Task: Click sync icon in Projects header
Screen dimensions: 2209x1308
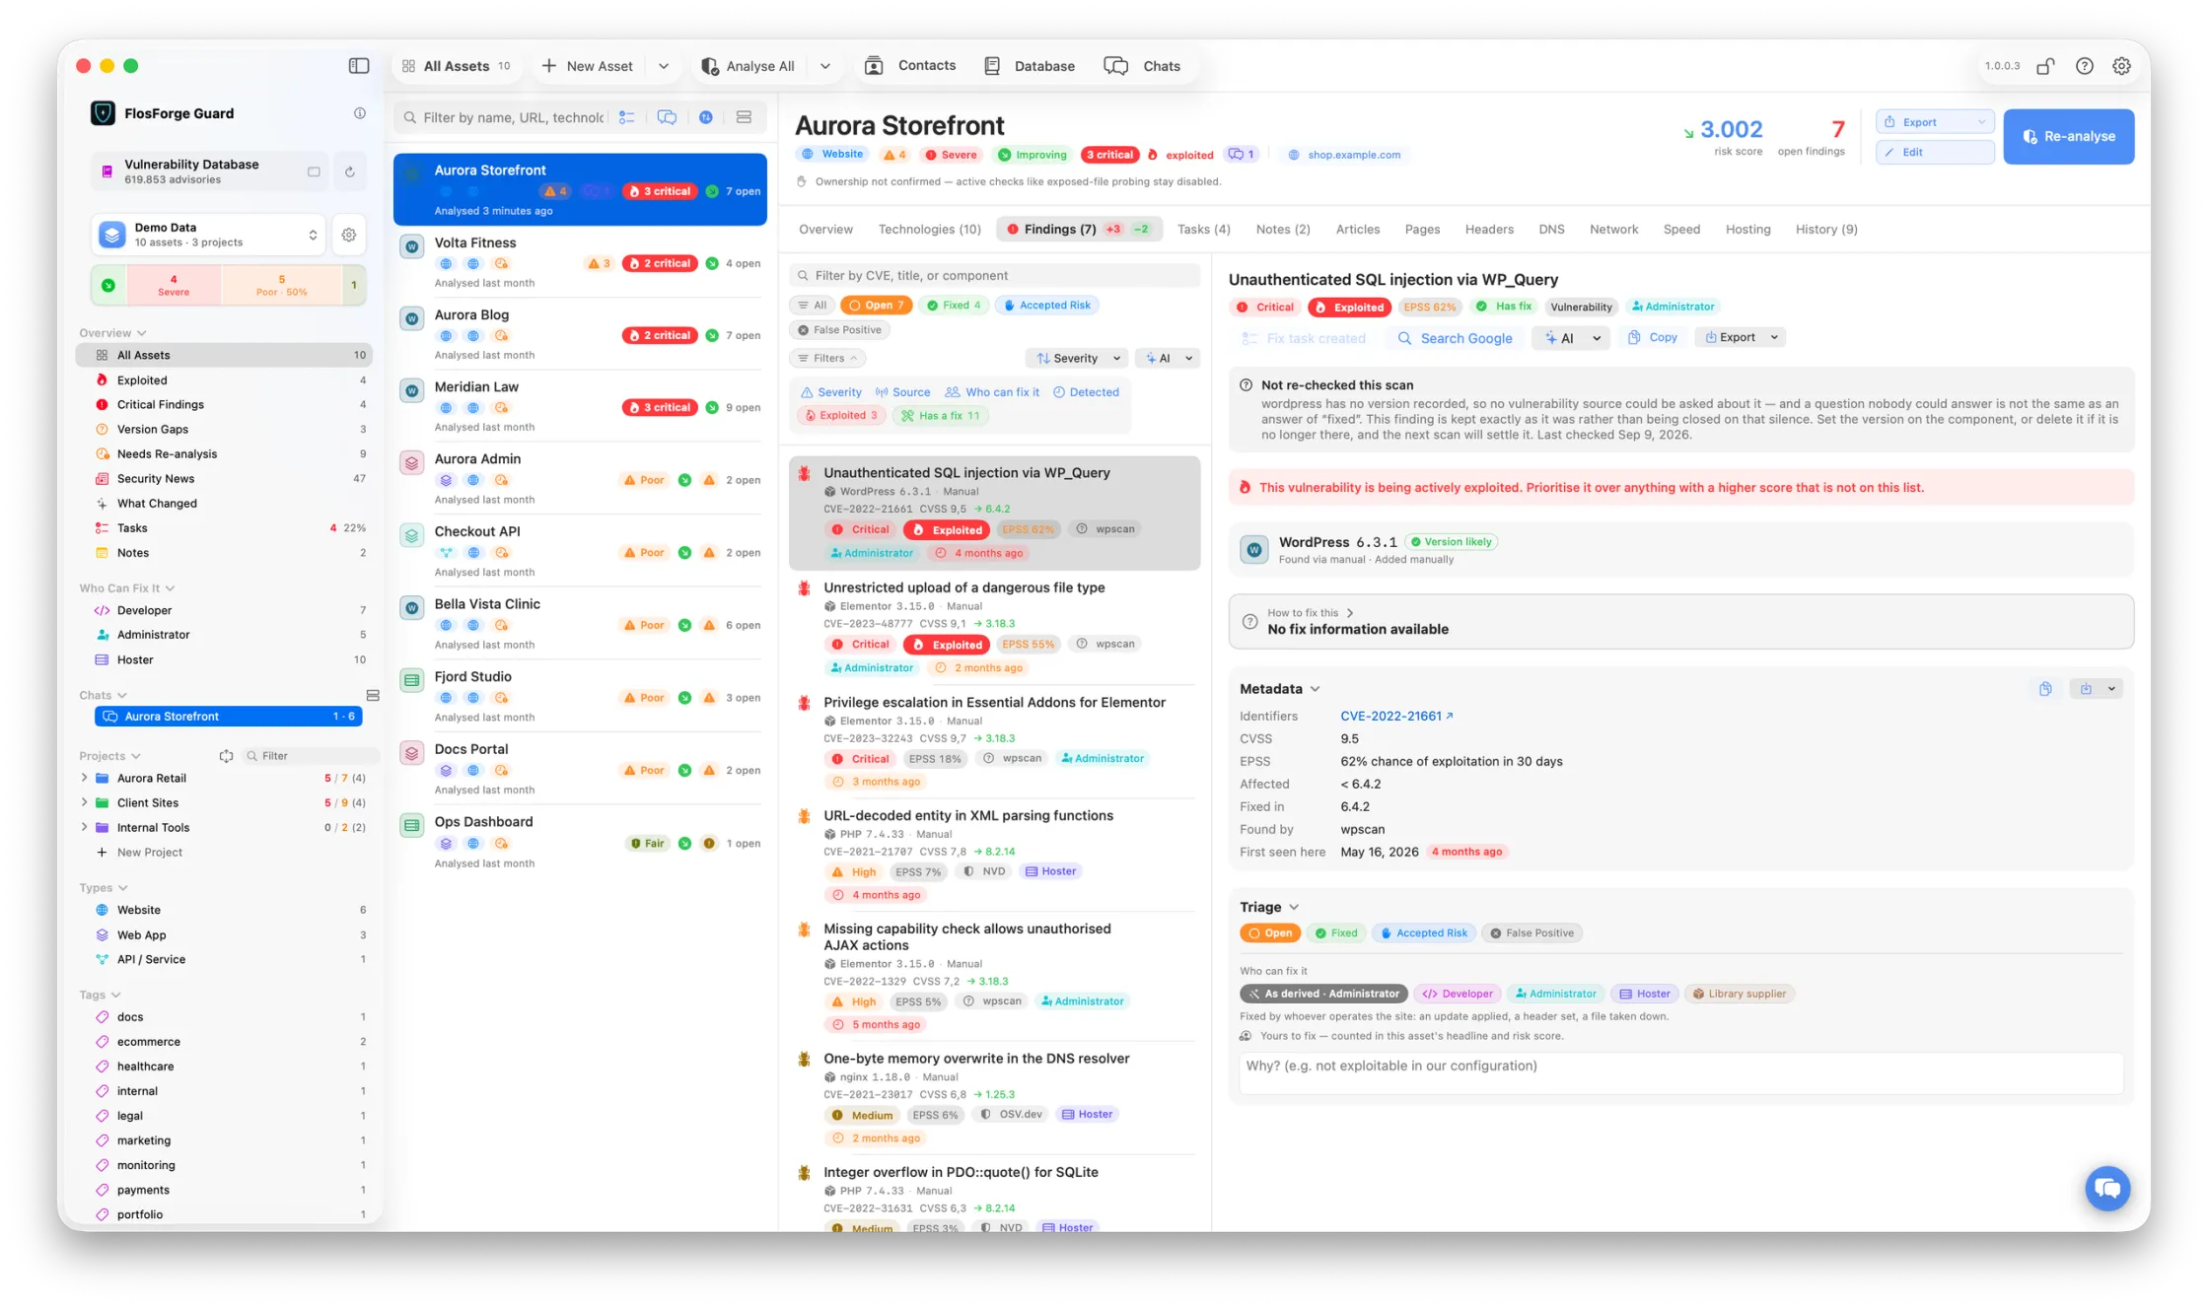Action: (226, 756)
